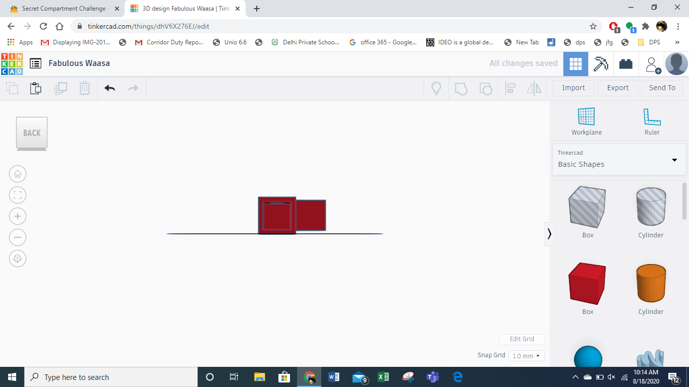Open Excel from the taskbar

click(x=383, y=377)
